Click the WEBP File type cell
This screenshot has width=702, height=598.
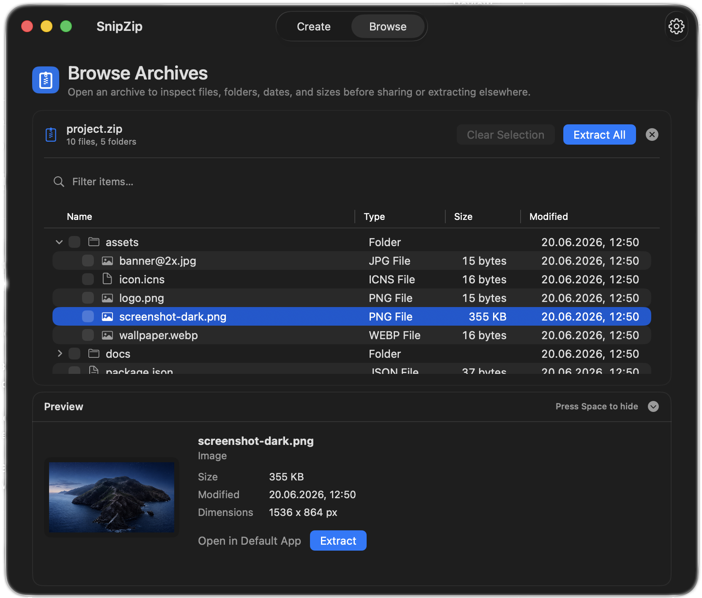pyautogui.click(x=395, y=335)
